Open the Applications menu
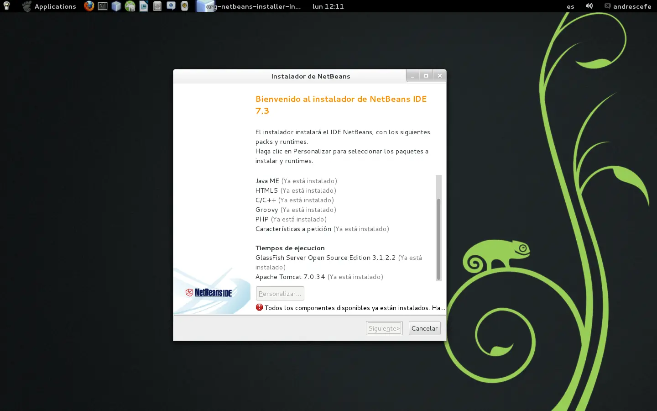Screen dimensions: 657x411 point(49,6)
